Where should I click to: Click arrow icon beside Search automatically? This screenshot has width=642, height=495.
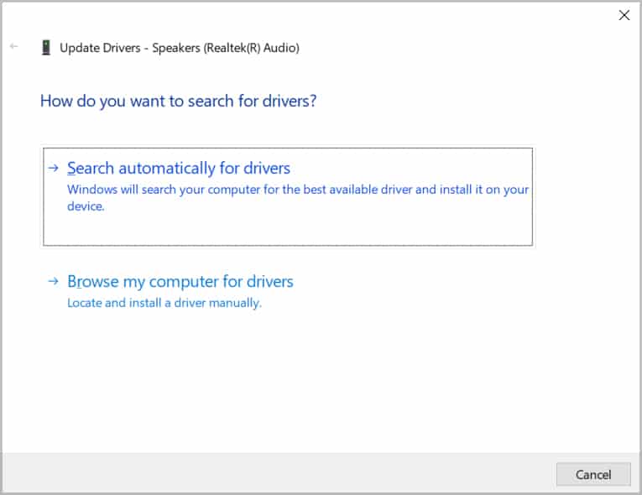coord(53,168)
